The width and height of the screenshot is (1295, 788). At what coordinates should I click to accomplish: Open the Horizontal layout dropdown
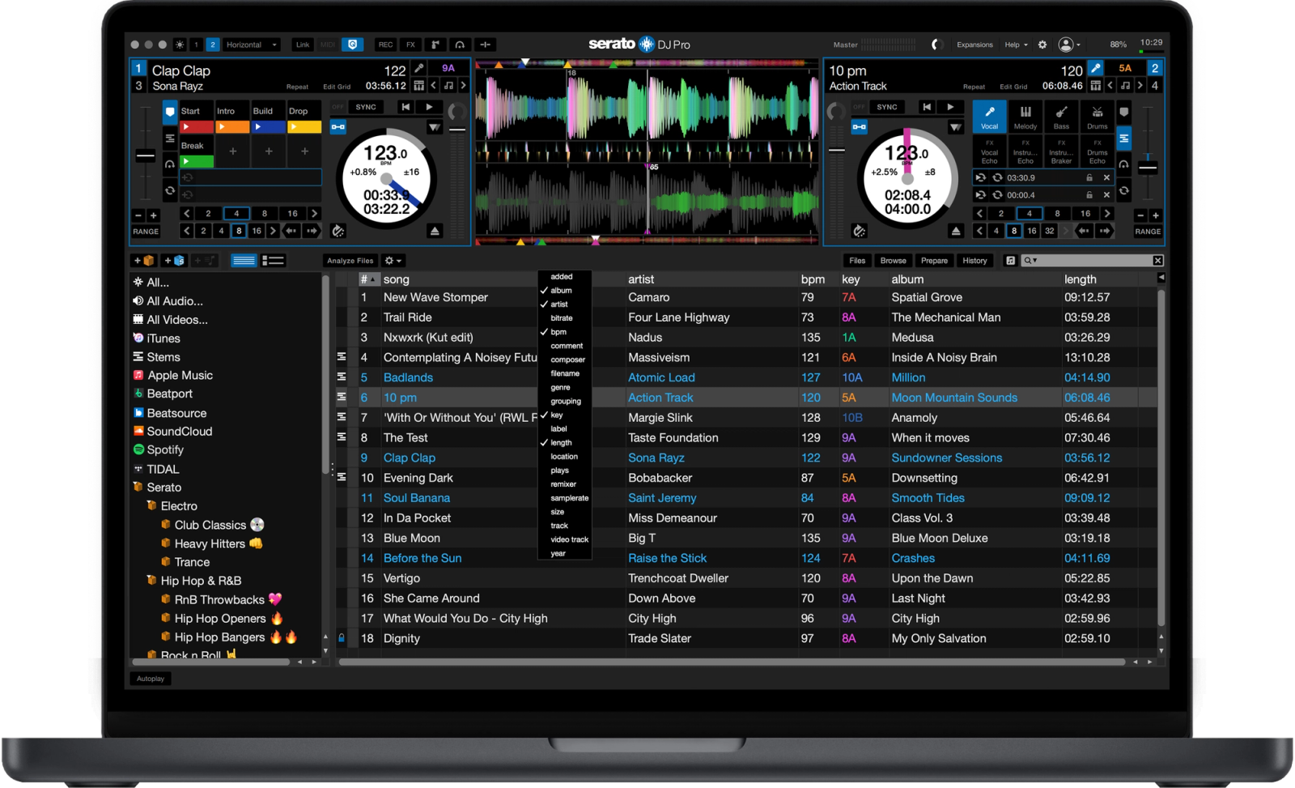tap(252, 45)
